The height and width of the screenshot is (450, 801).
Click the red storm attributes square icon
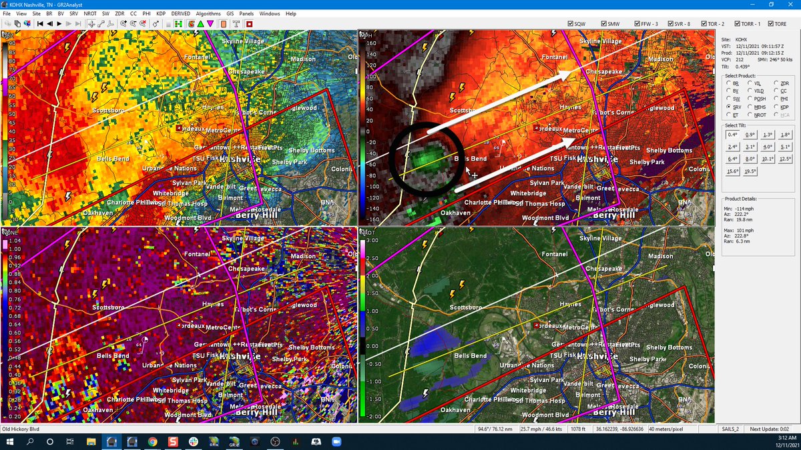tap(249, 23)
